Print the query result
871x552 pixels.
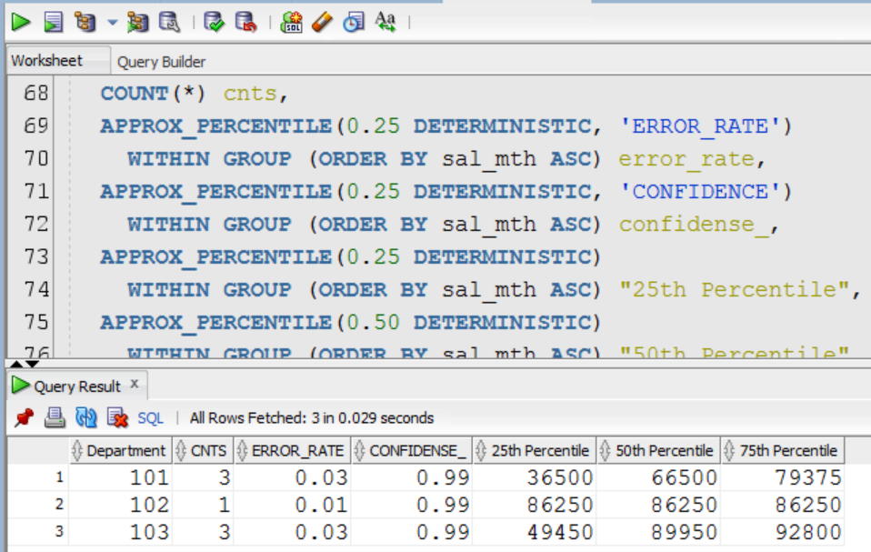point(55,417)
